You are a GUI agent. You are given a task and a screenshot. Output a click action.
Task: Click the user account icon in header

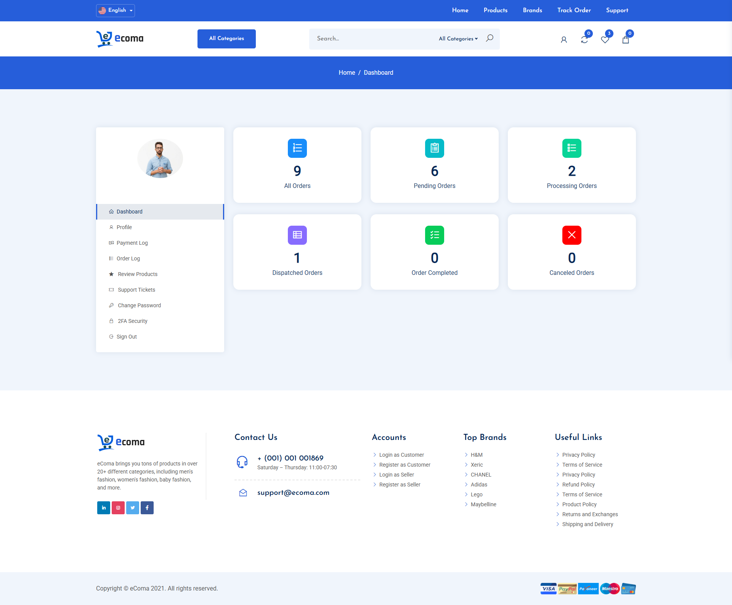(563, 40)
